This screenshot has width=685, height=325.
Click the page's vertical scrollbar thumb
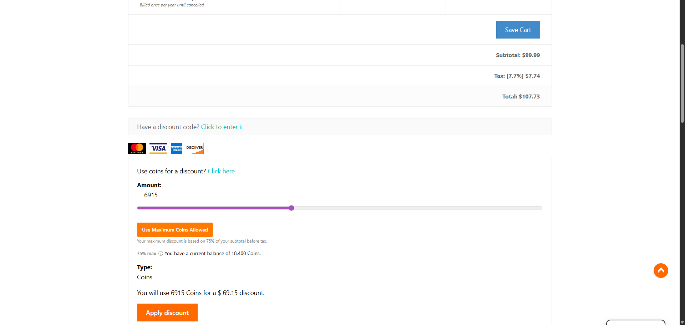coord(682,84)
